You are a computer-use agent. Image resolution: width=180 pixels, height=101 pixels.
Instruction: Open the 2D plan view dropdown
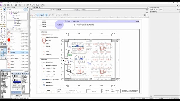click(x=91, y=10)
